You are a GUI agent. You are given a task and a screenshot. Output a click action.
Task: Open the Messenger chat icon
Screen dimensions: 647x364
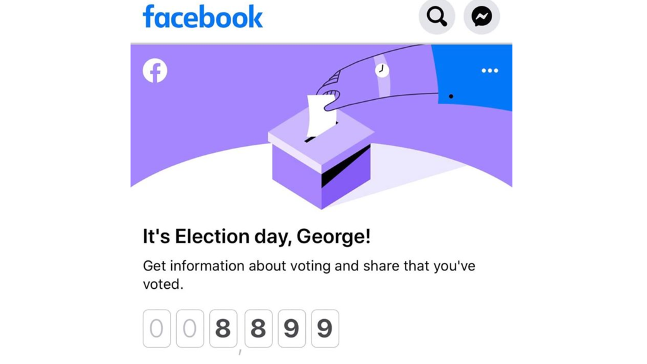[x=481, y=16]
